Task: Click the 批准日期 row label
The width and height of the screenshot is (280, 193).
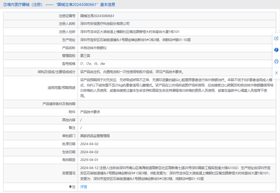Action: click(69, 144)
